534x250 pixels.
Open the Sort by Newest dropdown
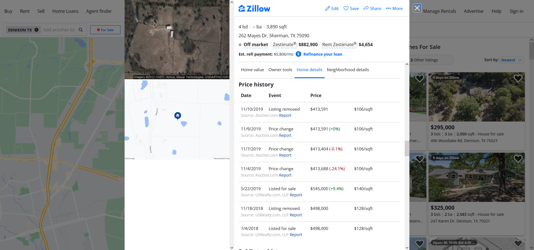click(x=512, y=60)
